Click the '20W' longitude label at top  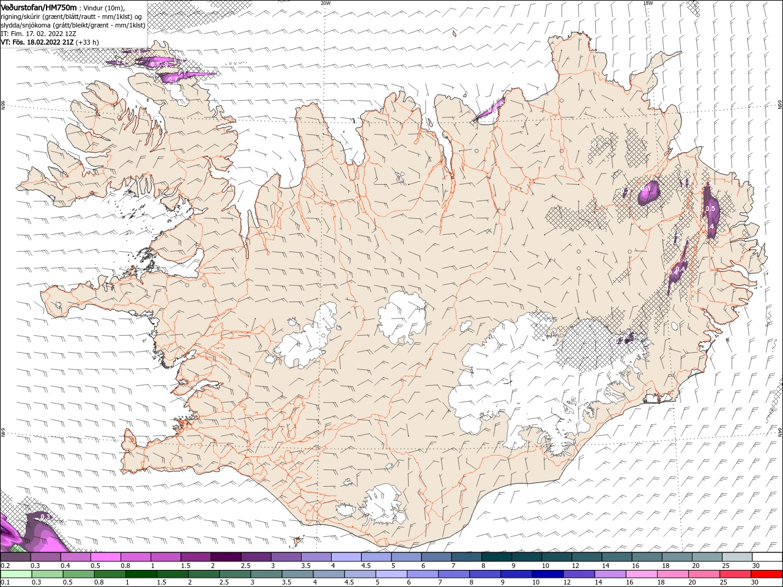pos(325,3)
